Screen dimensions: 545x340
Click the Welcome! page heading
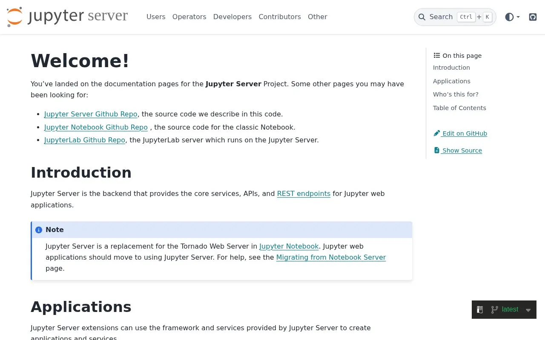tap(80, 61)
